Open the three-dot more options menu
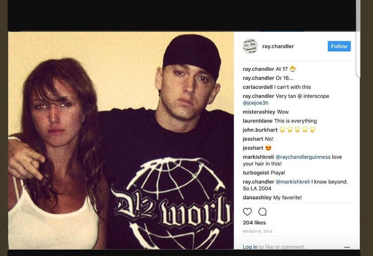 pos(347,247)
